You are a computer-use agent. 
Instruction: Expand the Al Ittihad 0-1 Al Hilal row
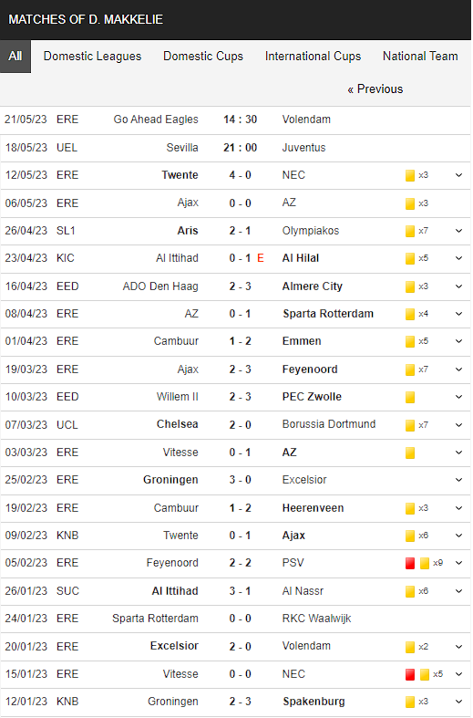pos(458,258)
